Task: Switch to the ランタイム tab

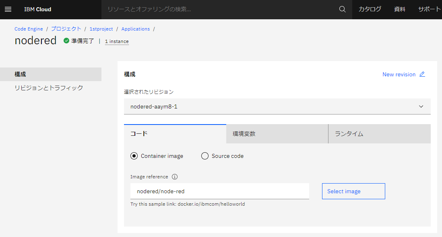Action: [x=380, y=134]
